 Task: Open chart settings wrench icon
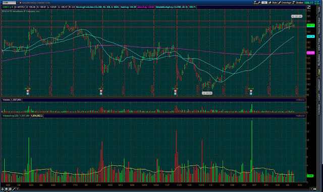[x=259, y=3]
